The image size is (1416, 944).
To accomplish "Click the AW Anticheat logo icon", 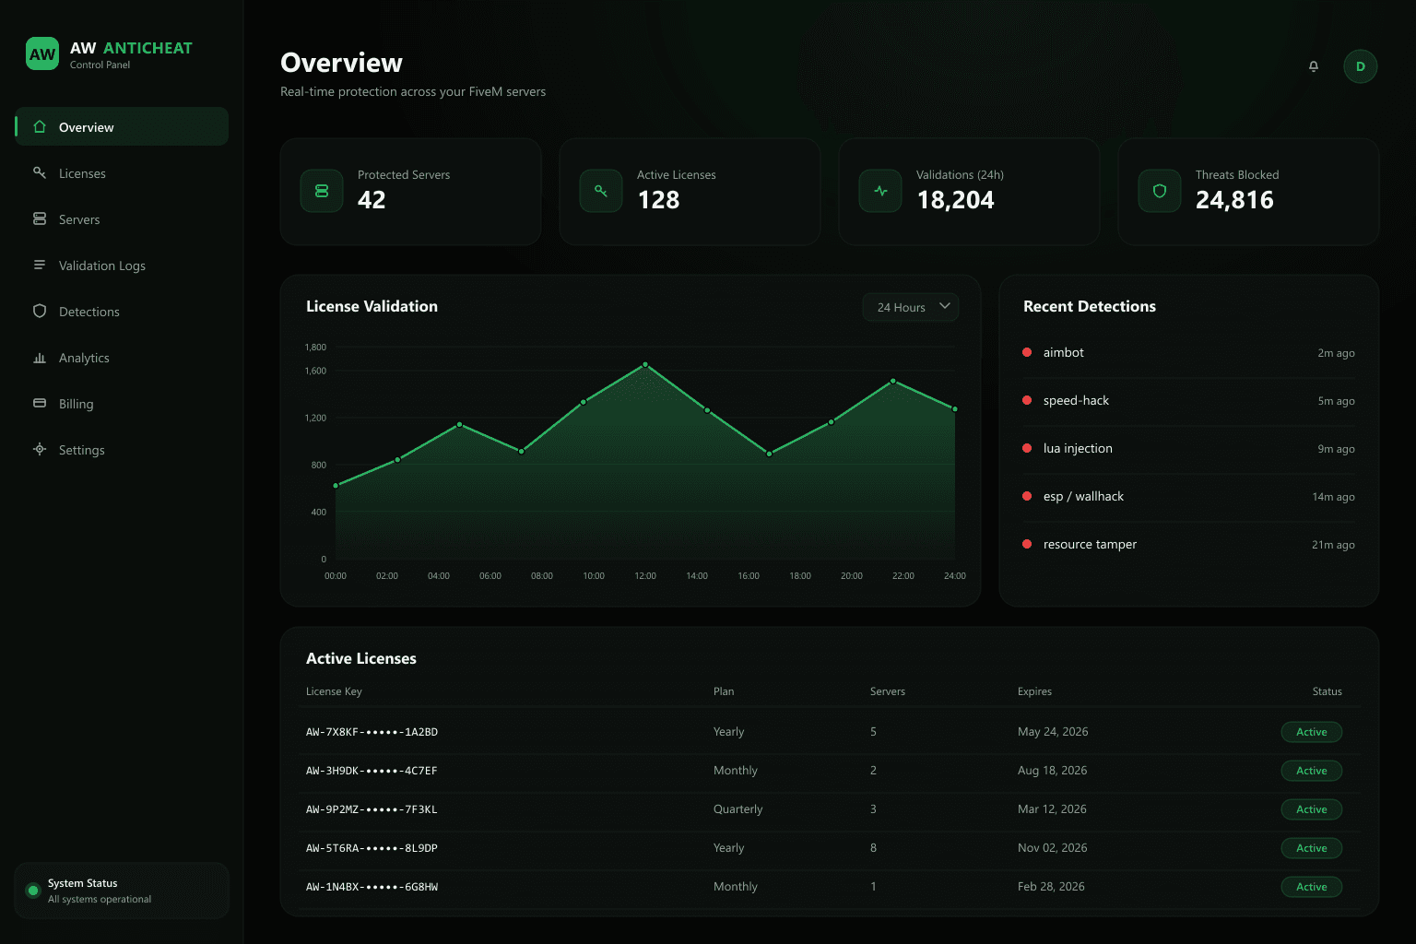I will tap(42, 53).
